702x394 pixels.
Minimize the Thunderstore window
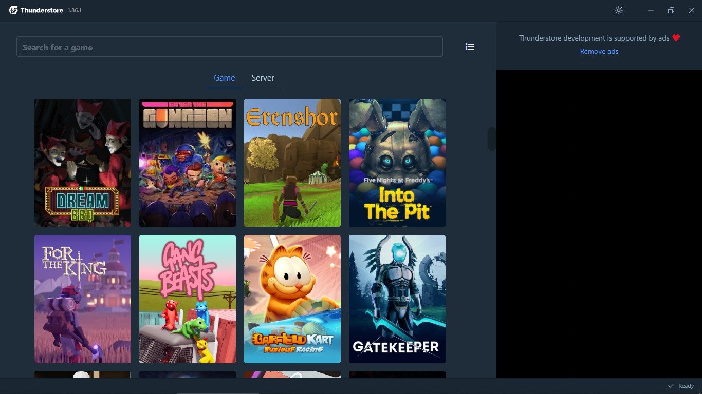[651, 10]
